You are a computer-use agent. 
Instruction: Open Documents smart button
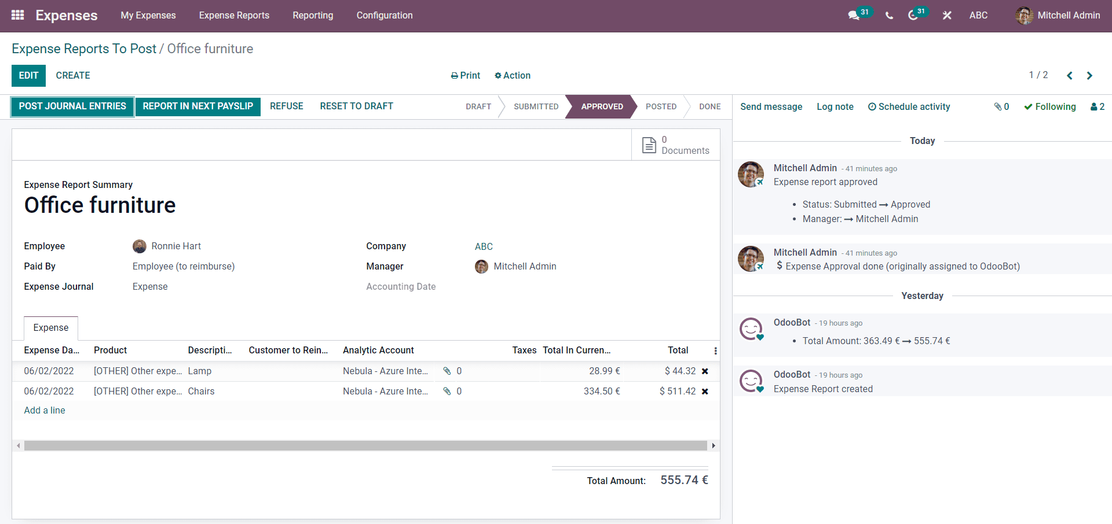point(675,145)
